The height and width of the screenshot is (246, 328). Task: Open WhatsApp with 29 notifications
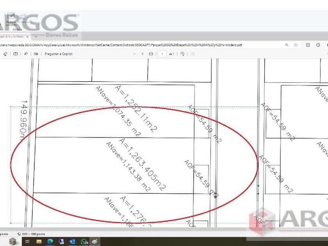tap(84, 242)
